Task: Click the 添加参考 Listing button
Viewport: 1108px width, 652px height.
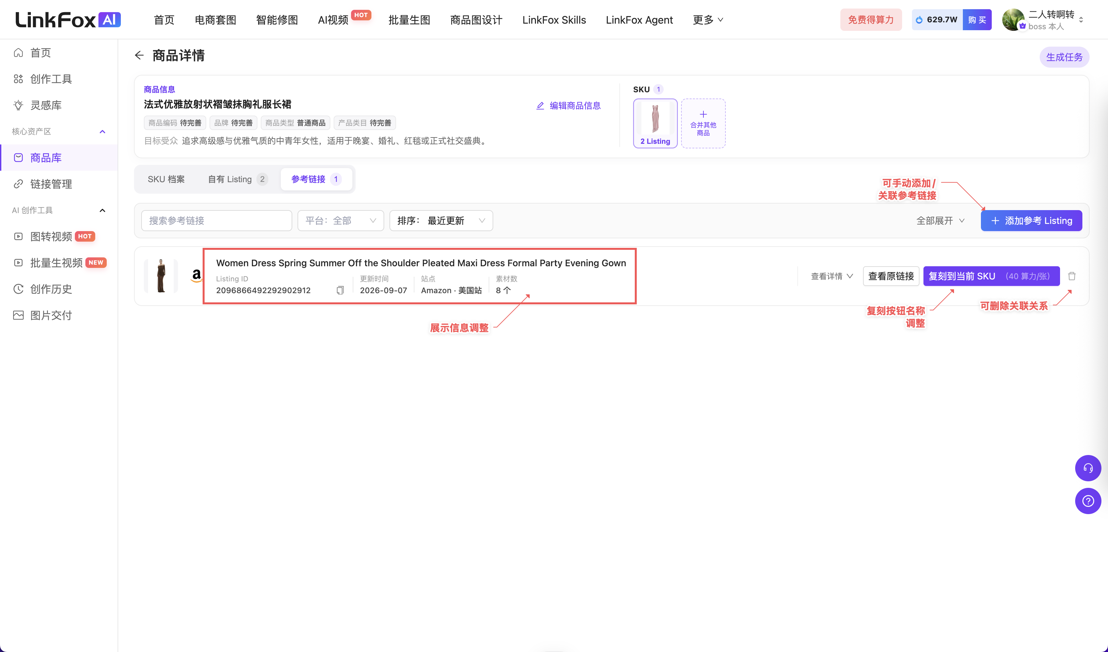Action: coord(1031,221)
